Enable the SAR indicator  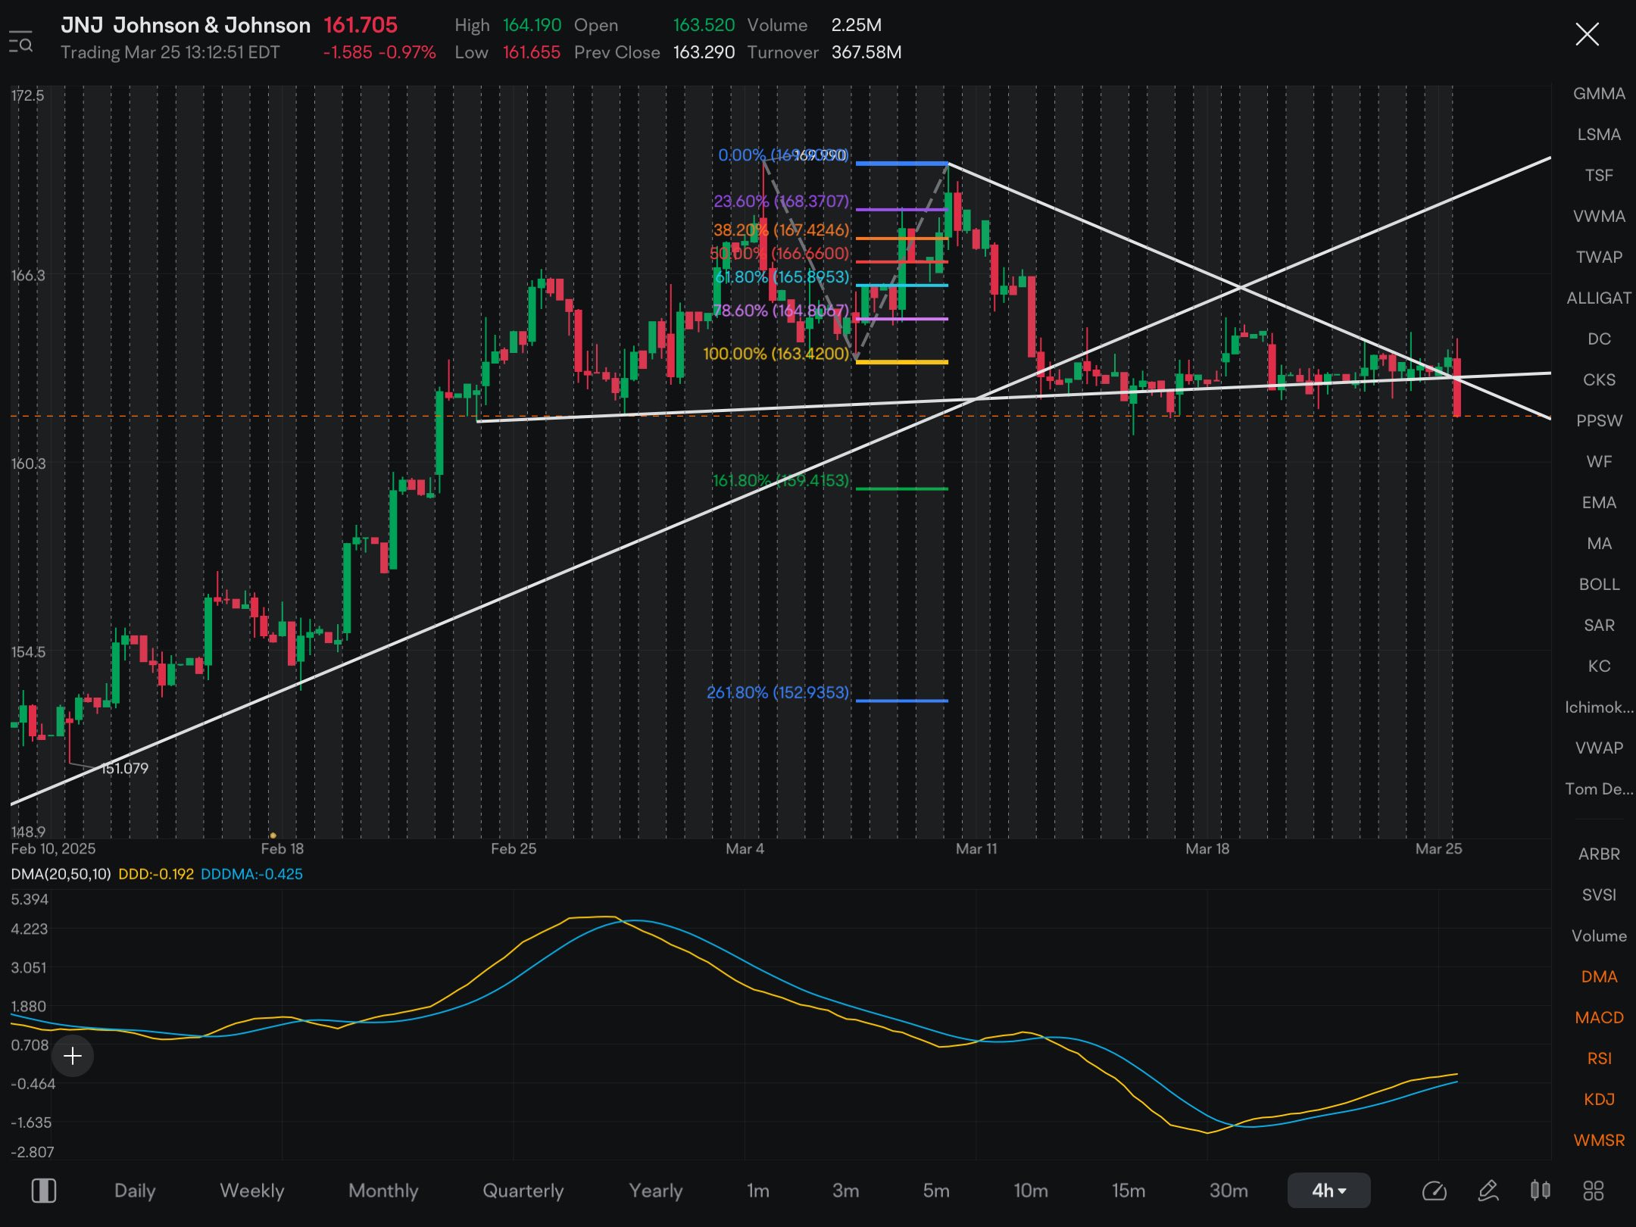(x=1599, y=626)
